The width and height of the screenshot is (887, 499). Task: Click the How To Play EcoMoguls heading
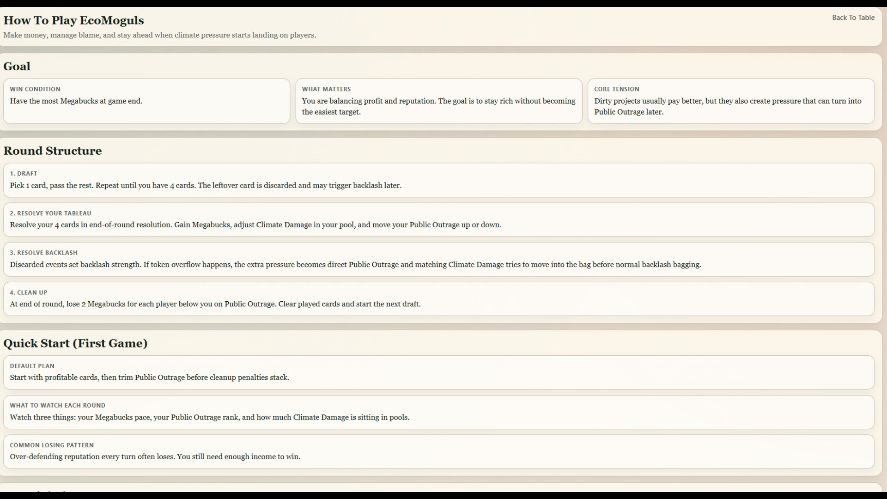point(73,20)
